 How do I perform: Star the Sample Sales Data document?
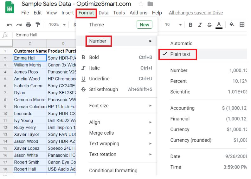click(x=141, y=3)
